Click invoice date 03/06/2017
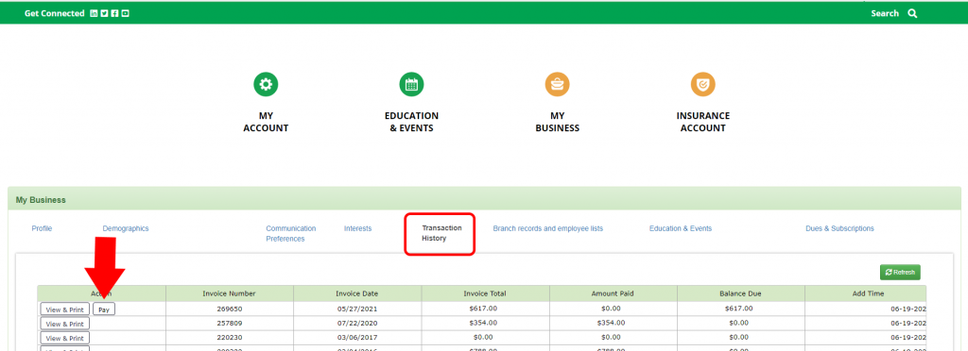This screenshot has height=351, width=968. (x=356, y=338)
